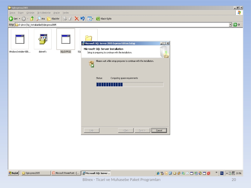251x188 pixels.
Task: Switch to Microsoft PowerPoint taskbar button
Action: [66, 173]
